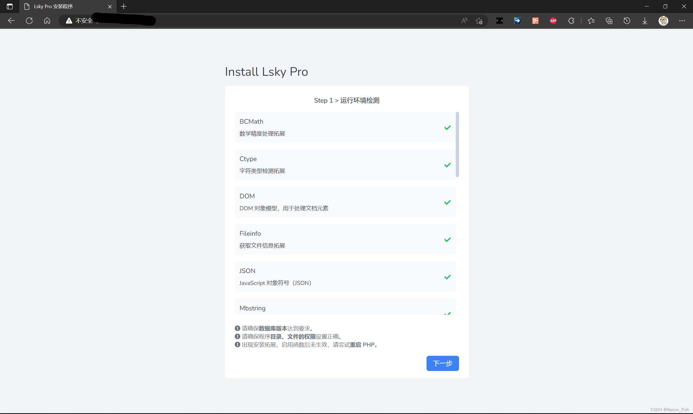Refresh the current page
This screenshot has width=693, height=414.
(29, 21)
